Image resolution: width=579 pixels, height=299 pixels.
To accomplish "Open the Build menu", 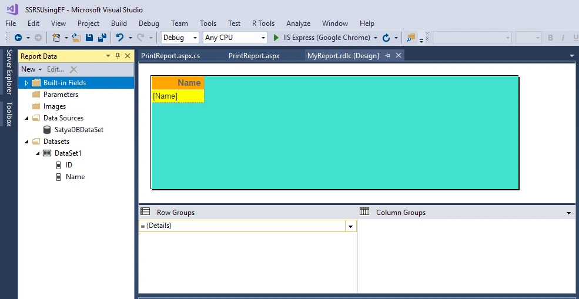I will pos(119,23).
